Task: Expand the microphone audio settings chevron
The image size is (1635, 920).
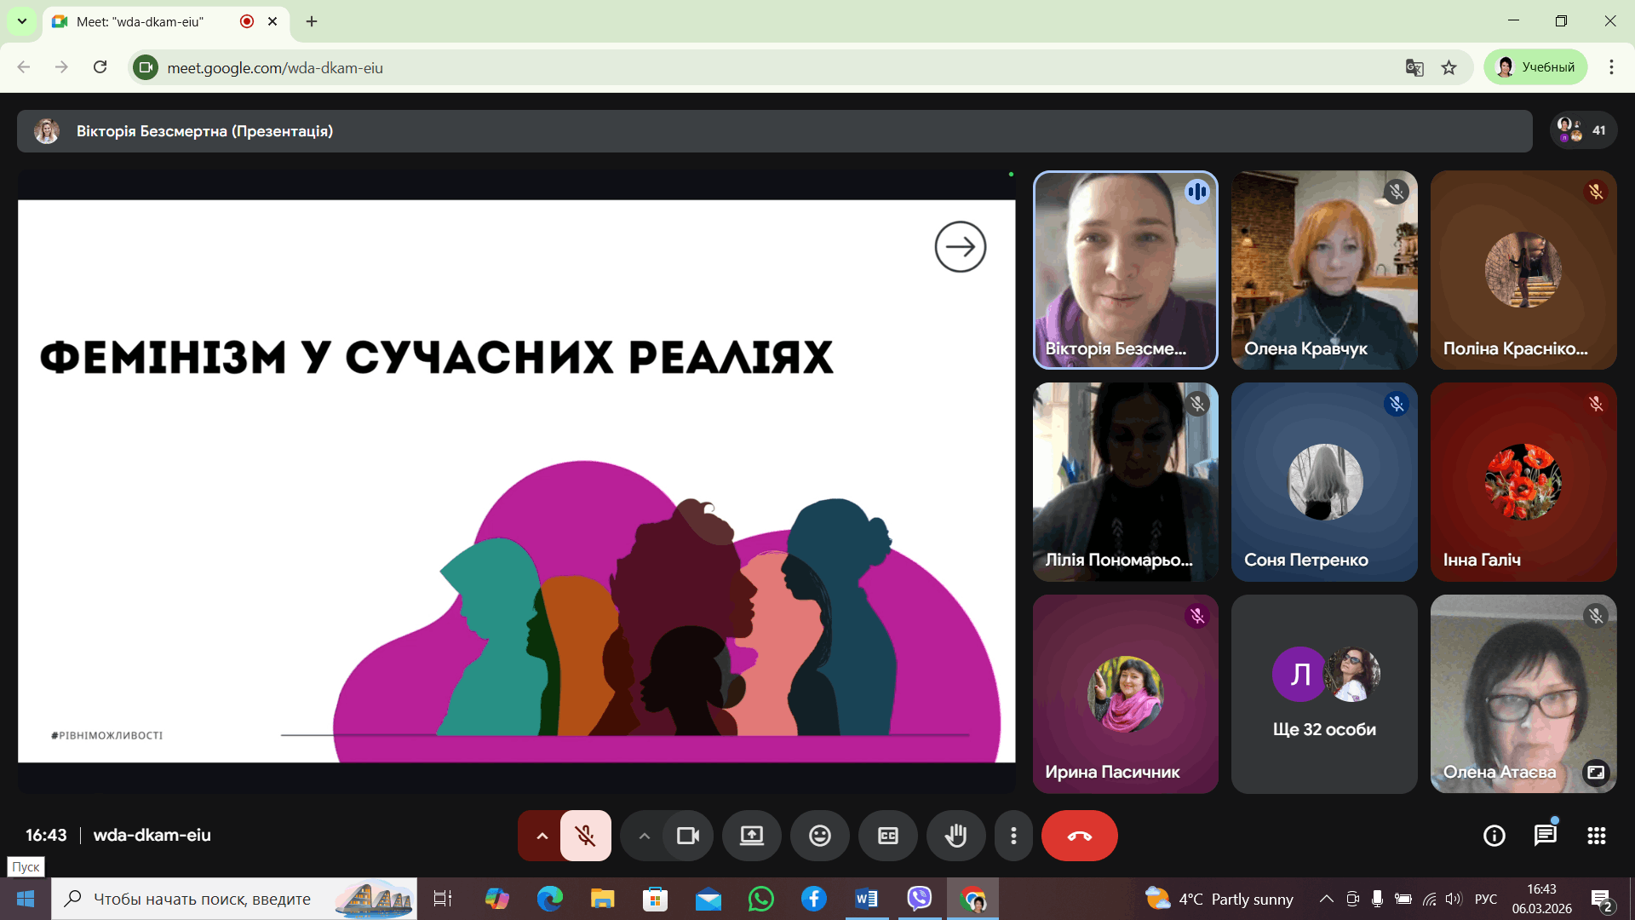Action: (x=542, y=836)
